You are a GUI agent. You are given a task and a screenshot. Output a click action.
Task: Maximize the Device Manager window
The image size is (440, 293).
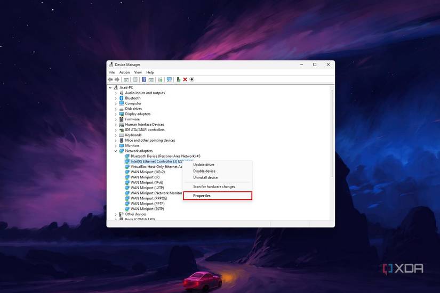315,64
